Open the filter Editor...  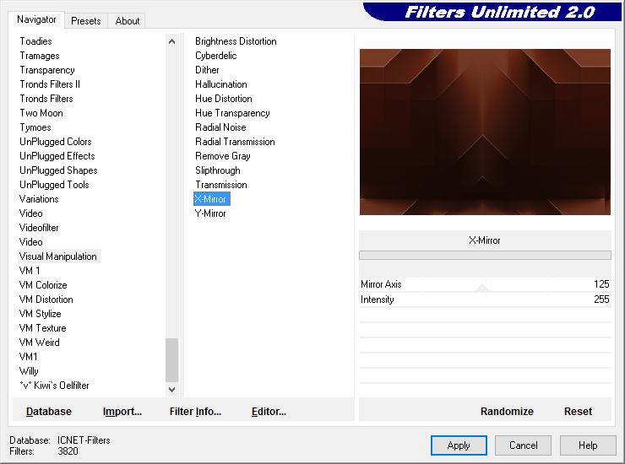pos(269,412)
